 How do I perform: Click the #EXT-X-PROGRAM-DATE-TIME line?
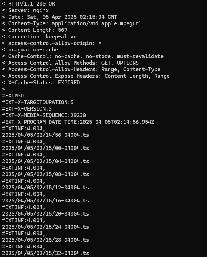tap(78, 122)
